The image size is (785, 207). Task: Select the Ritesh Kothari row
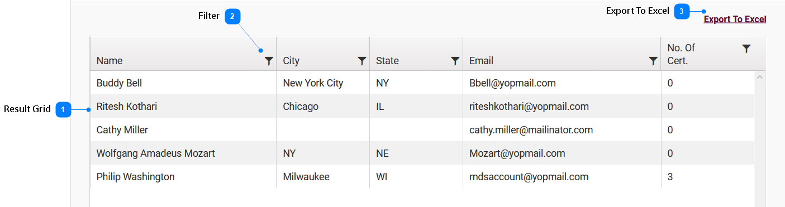[422, 106]
